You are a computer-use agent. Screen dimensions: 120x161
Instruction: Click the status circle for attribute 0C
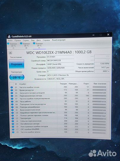[12, 110]
